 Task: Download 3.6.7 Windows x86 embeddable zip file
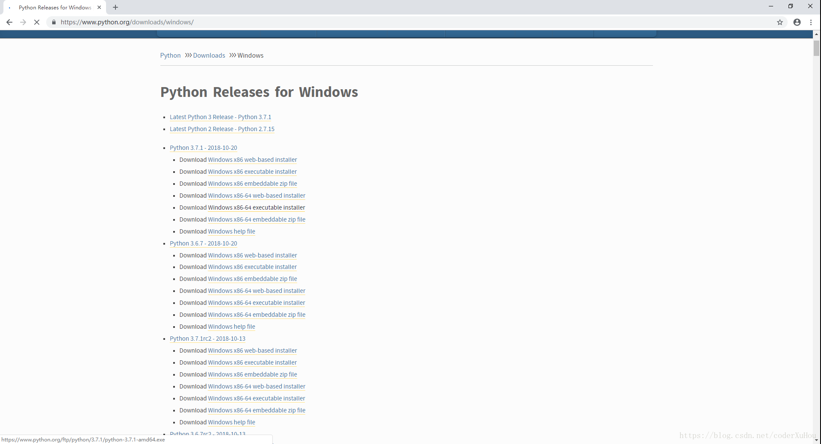click(252, 279)
